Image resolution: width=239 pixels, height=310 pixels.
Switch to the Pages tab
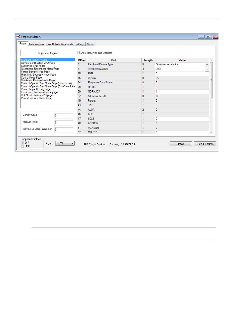[23, 44]
